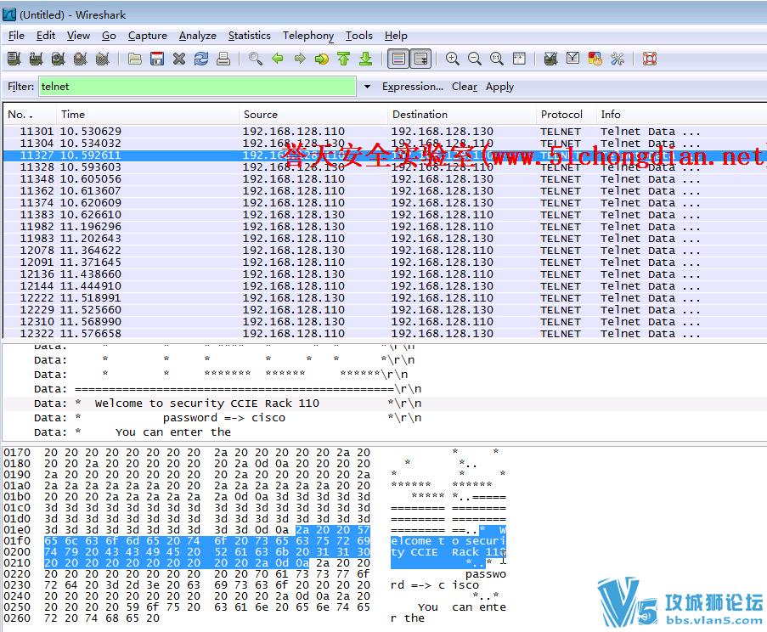Click the telnet display filter field
767x632 pixels.
click(x=197, y=87)
